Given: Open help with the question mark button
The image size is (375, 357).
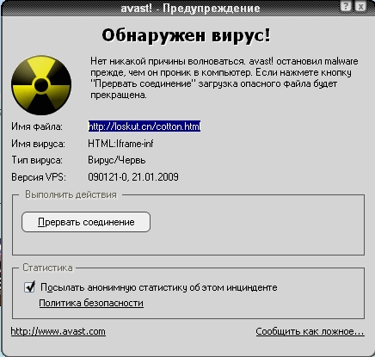Looking at the screenshot, I should (x=346, y=6).
